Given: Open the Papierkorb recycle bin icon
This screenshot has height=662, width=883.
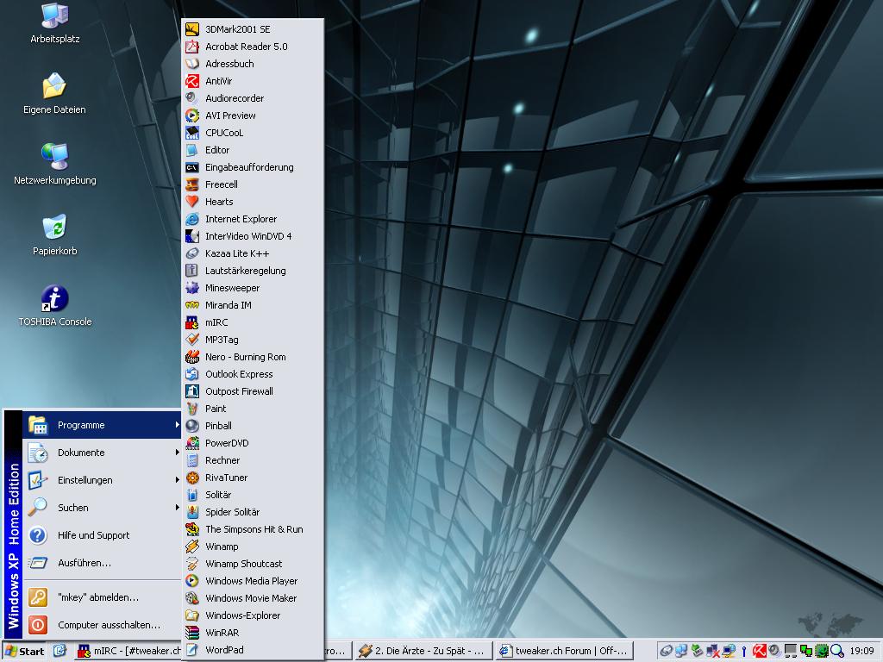Looking at the screenshot, I should pyautogui.click(x=54, y=228).
